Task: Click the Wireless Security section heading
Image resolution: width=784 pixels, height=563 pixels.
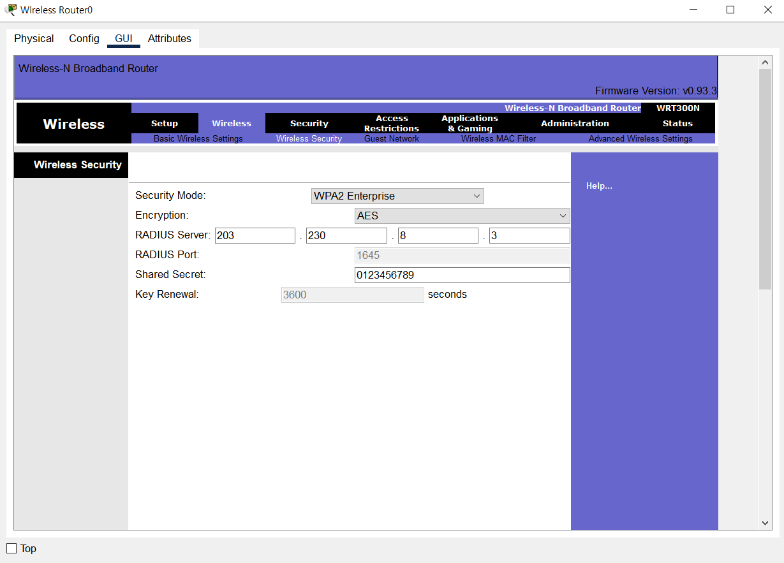Action: (x=78, y=165)
